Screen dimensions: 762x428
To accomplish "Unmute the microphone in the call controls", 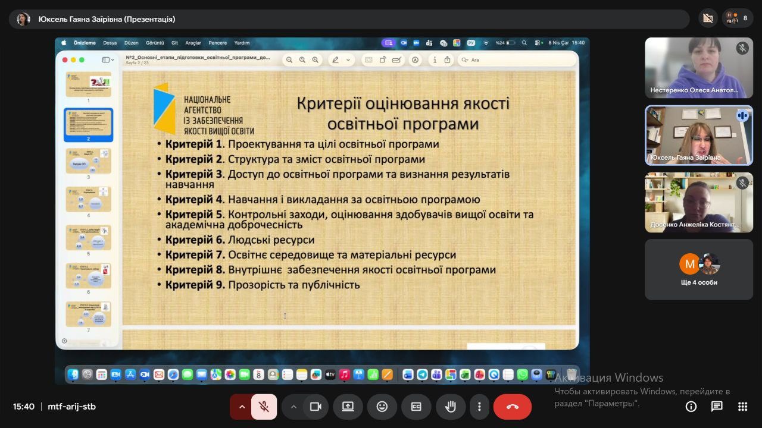I will coord(263,407).
